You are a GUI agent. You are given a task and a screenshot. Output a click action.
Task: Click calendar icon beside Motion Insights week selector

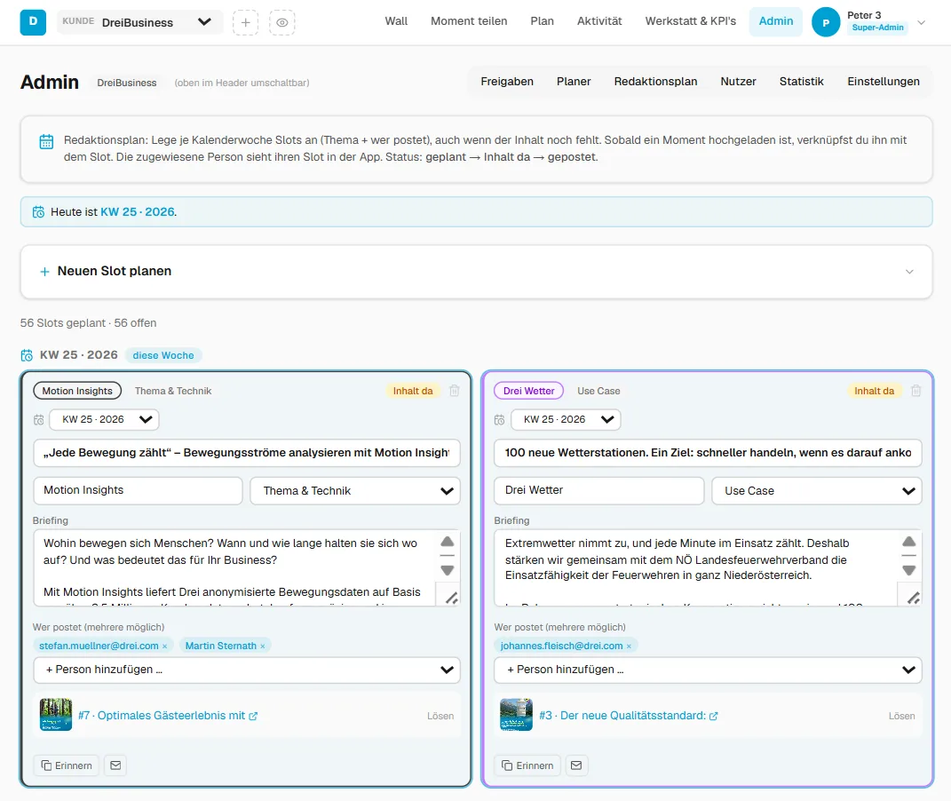(39, 420)
